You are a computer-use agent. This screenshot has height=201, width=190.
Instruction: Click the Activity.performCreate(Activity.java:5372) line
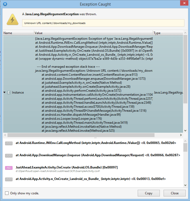point(81,91)
